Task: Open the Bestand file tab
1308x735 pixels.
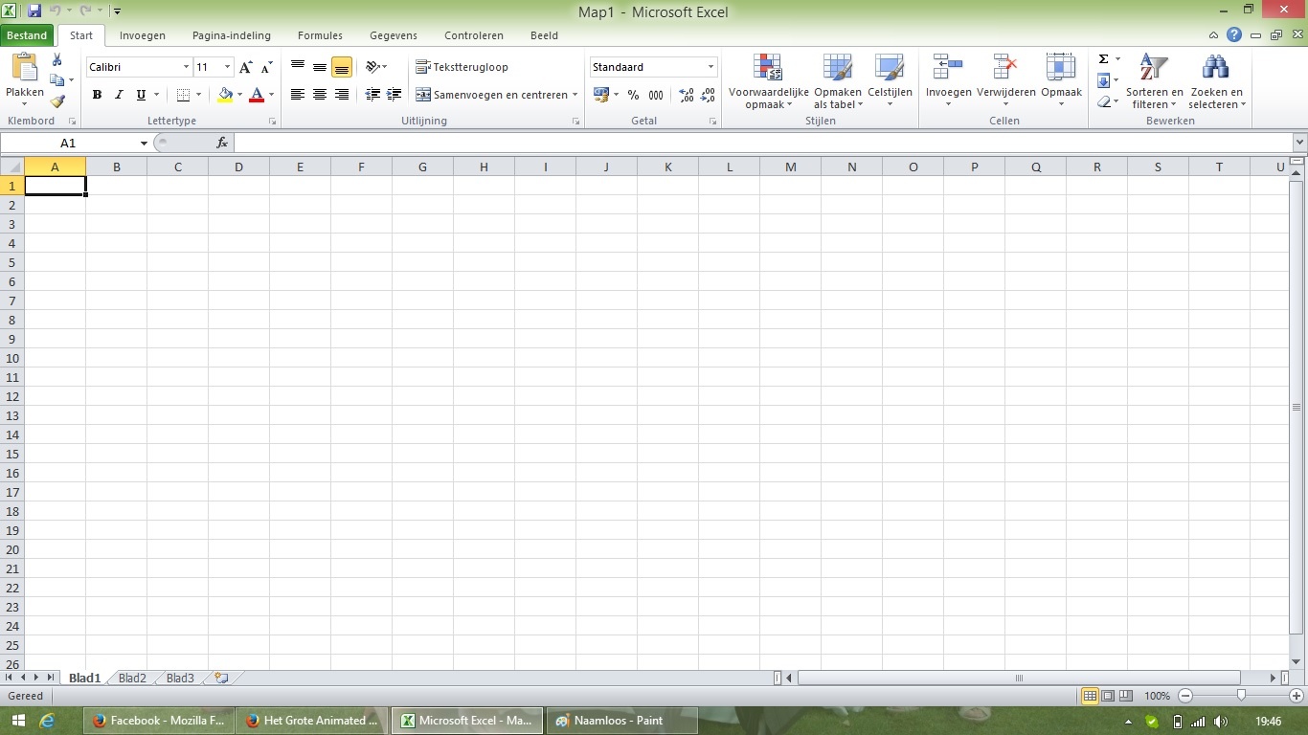Action: point(27,35)
